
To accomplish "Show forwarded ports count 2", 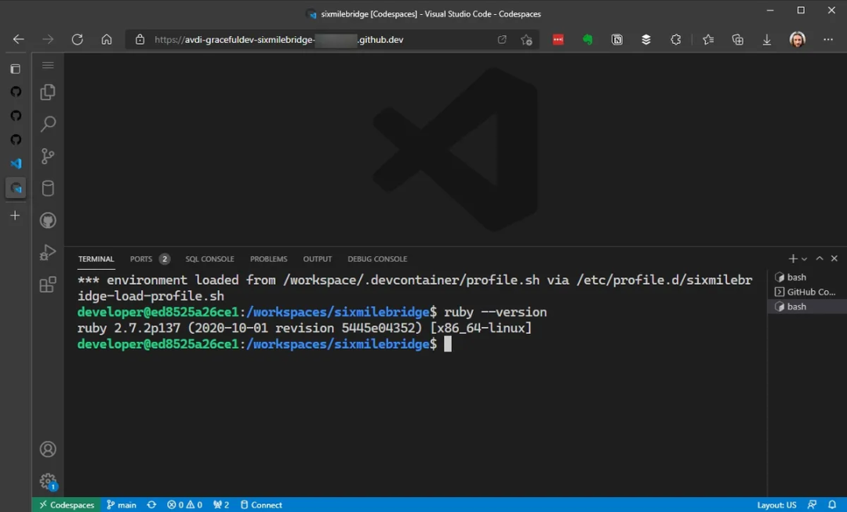I will click(x=221, y=505).
